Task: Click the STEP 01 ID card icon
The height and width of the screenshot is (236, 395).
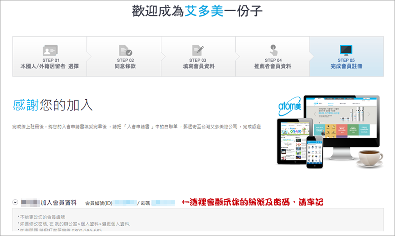Action: (50, 51)
